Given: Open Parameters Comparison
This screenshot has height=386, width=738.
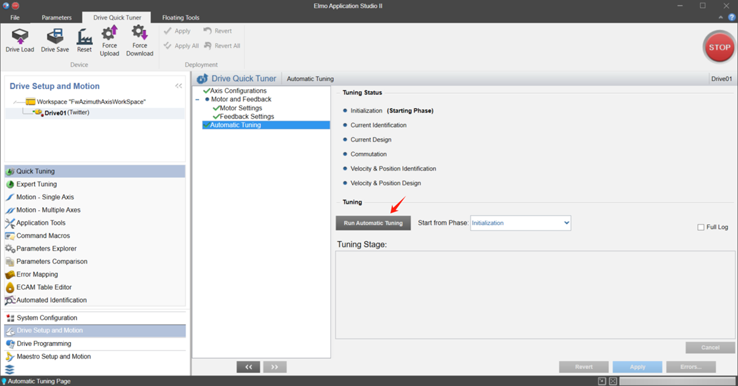Looking at the screenshot, I should tap(94, 261).
